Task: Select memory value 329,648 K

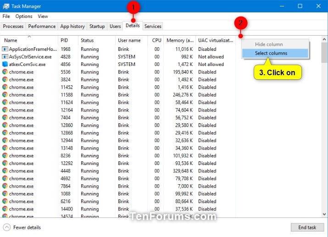Action: (x=183, y=171)
